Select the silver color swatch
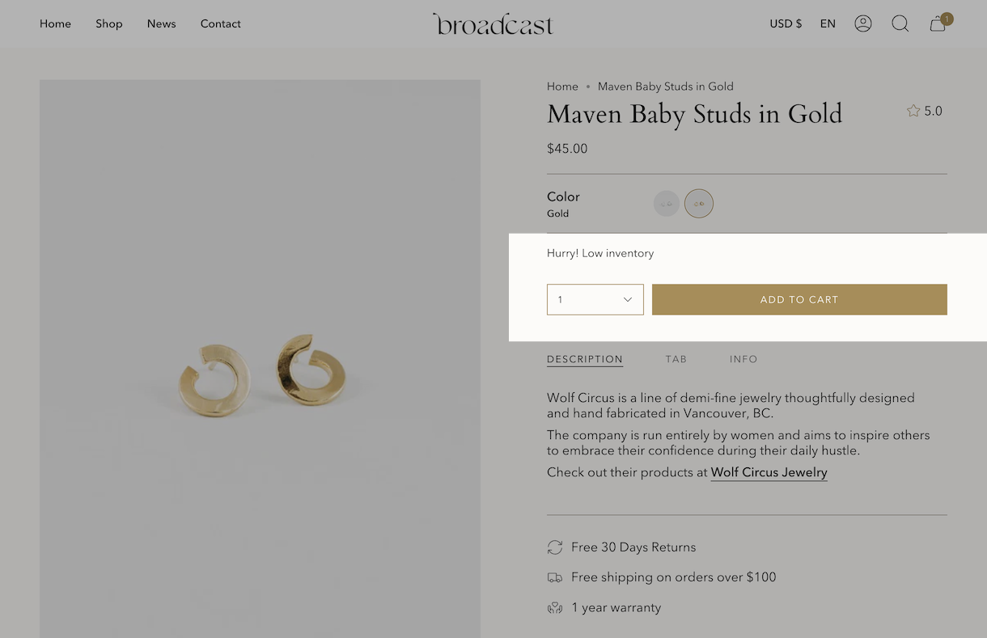The image size is (987, 638). click(x=667, y=204)
